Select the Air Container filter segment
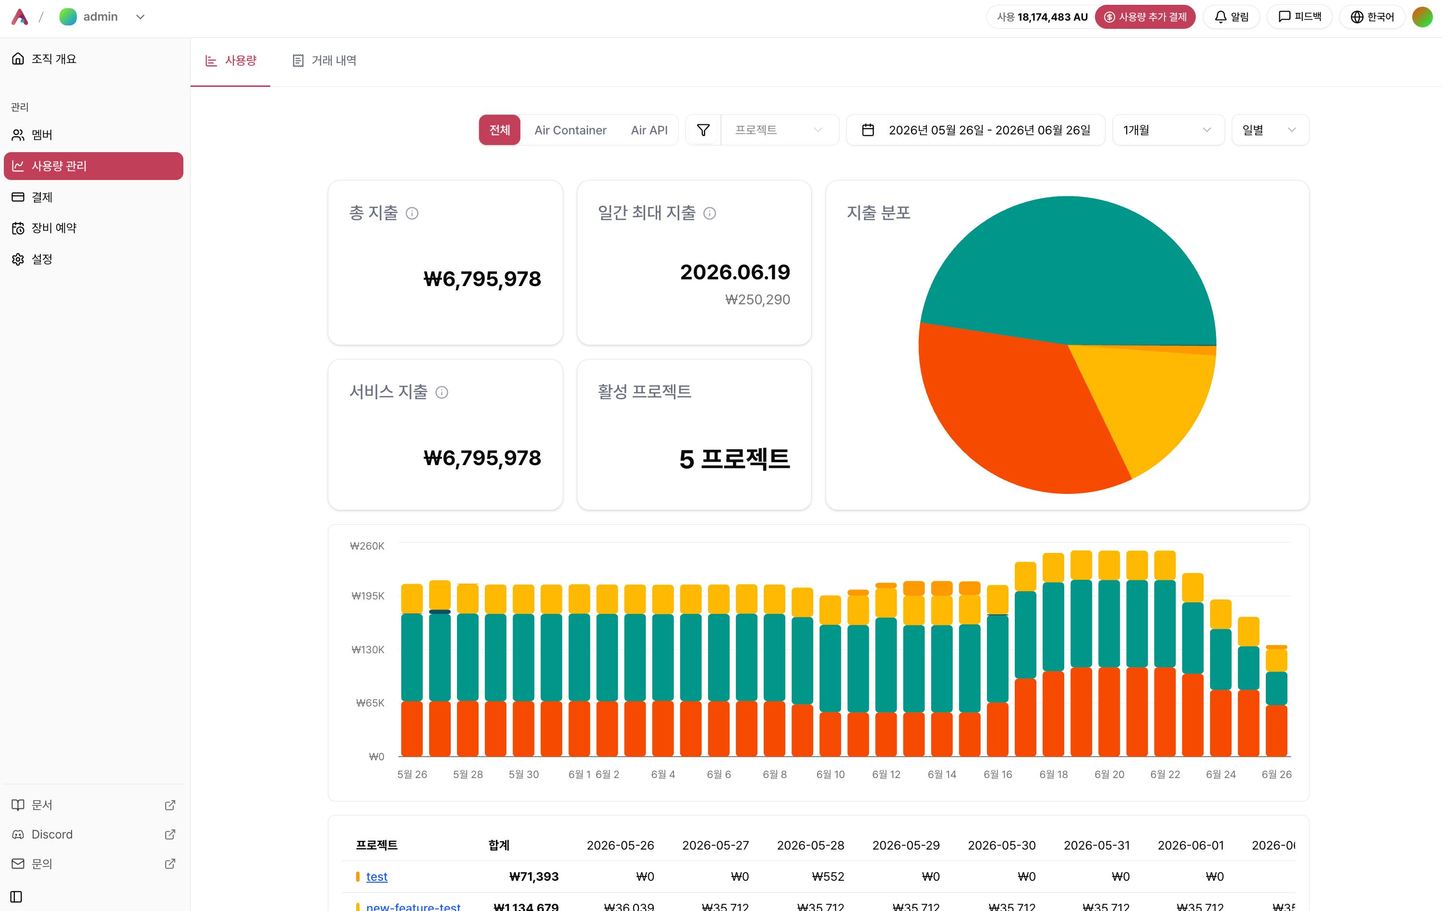This screenshot has width=1442, height=911. pyautogui.click(x=570, y=130)
